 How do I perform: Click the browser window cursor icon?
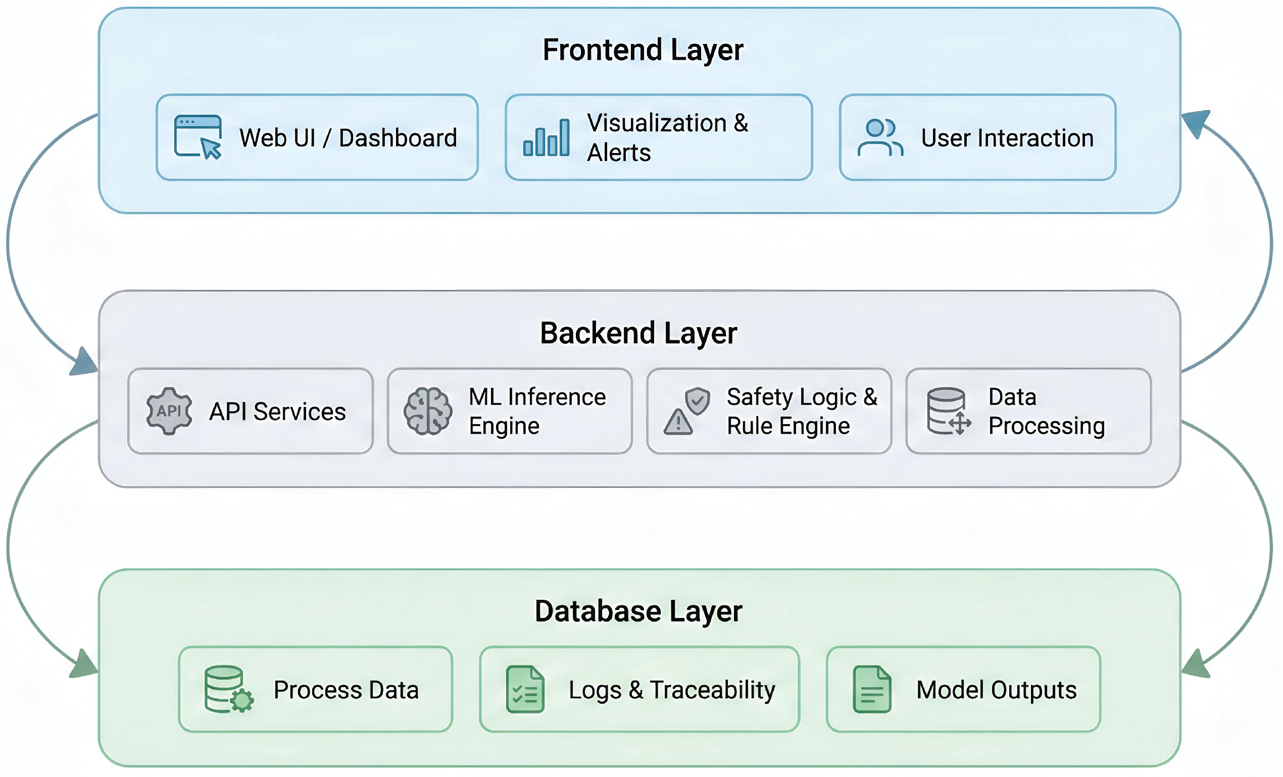click(198, 137)
